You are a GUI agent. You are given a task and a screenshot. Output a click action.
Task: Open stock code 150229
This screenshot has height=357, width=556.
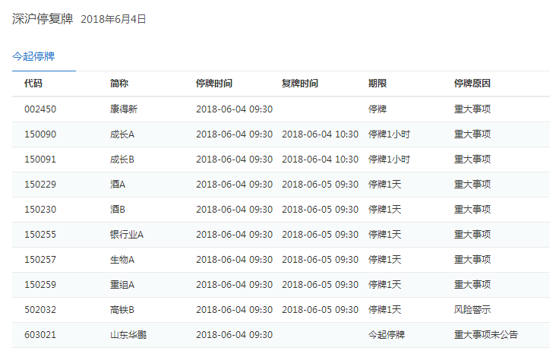point(40,185)
